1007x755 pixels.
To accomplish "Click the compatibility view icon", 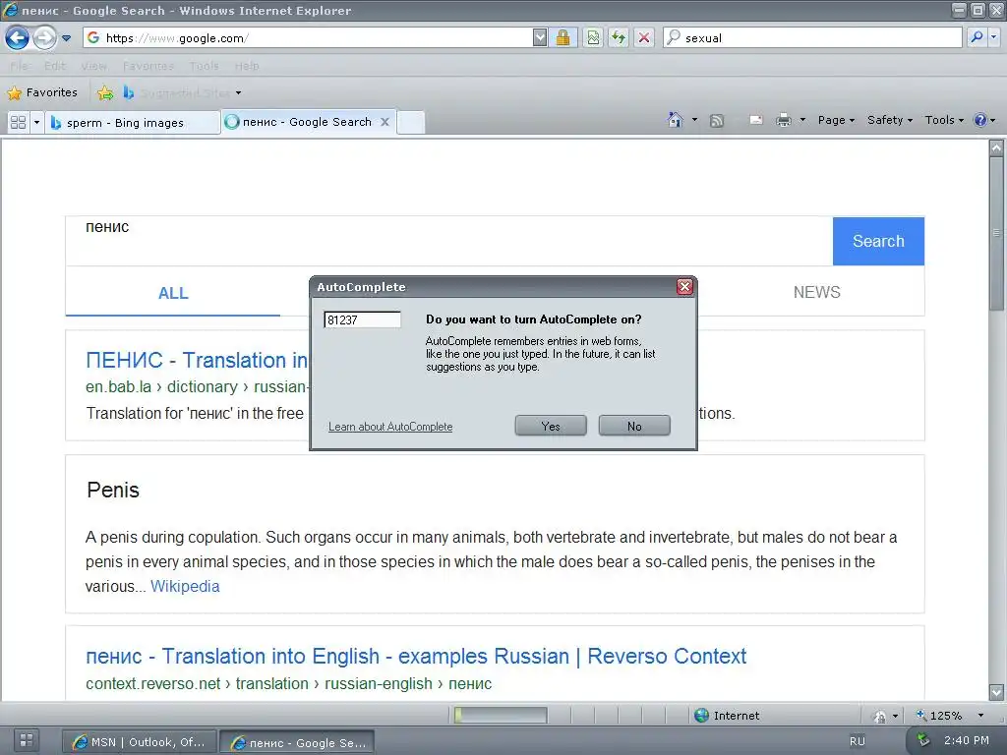I will (x=593, y=38).
